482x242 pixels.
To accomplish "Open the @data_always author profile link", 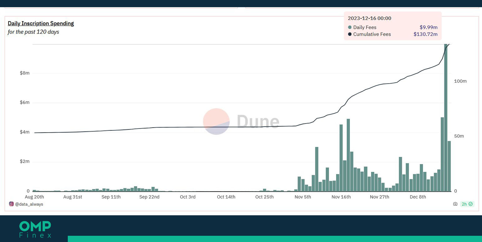I will (x=29, y=204).
